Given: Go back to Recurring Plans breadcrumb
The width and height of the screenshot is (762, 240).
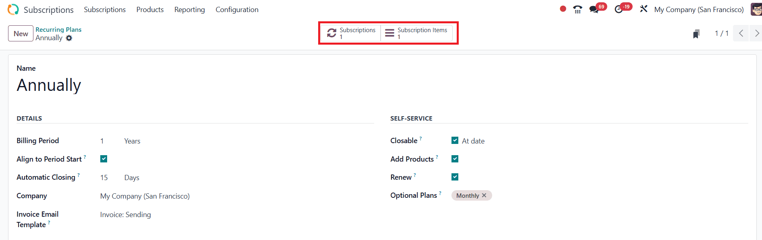Looking at the screenshot, I should (58, 29).
